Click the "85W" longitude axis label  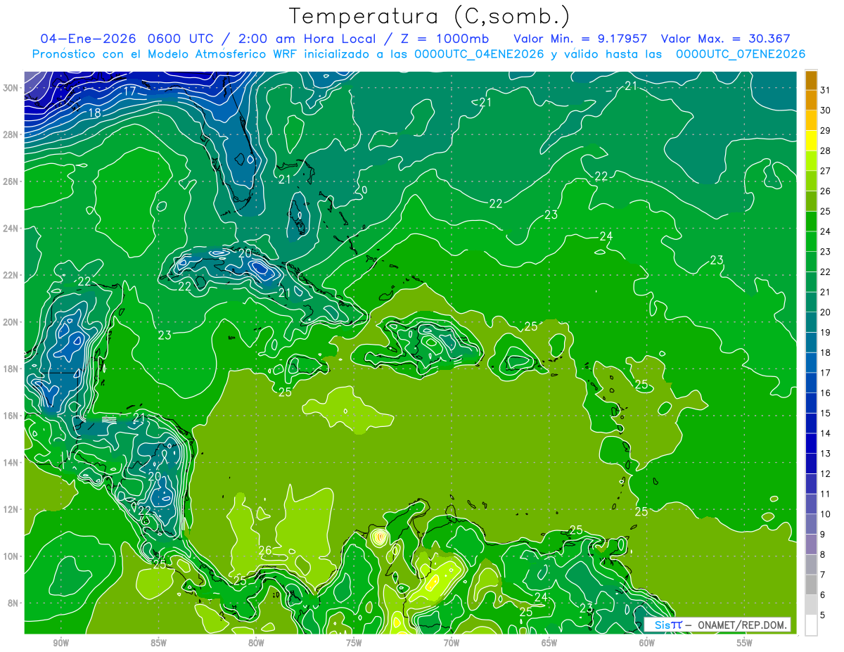tap(158, 643)
